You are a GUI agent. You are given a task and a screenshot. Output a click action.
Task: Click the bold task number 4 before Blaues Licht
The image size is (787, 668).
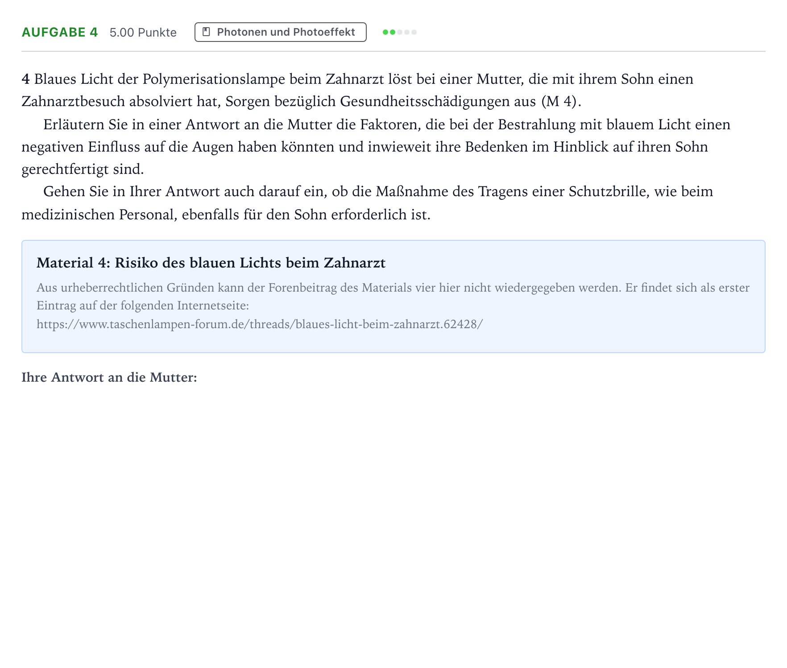[25, 79]
